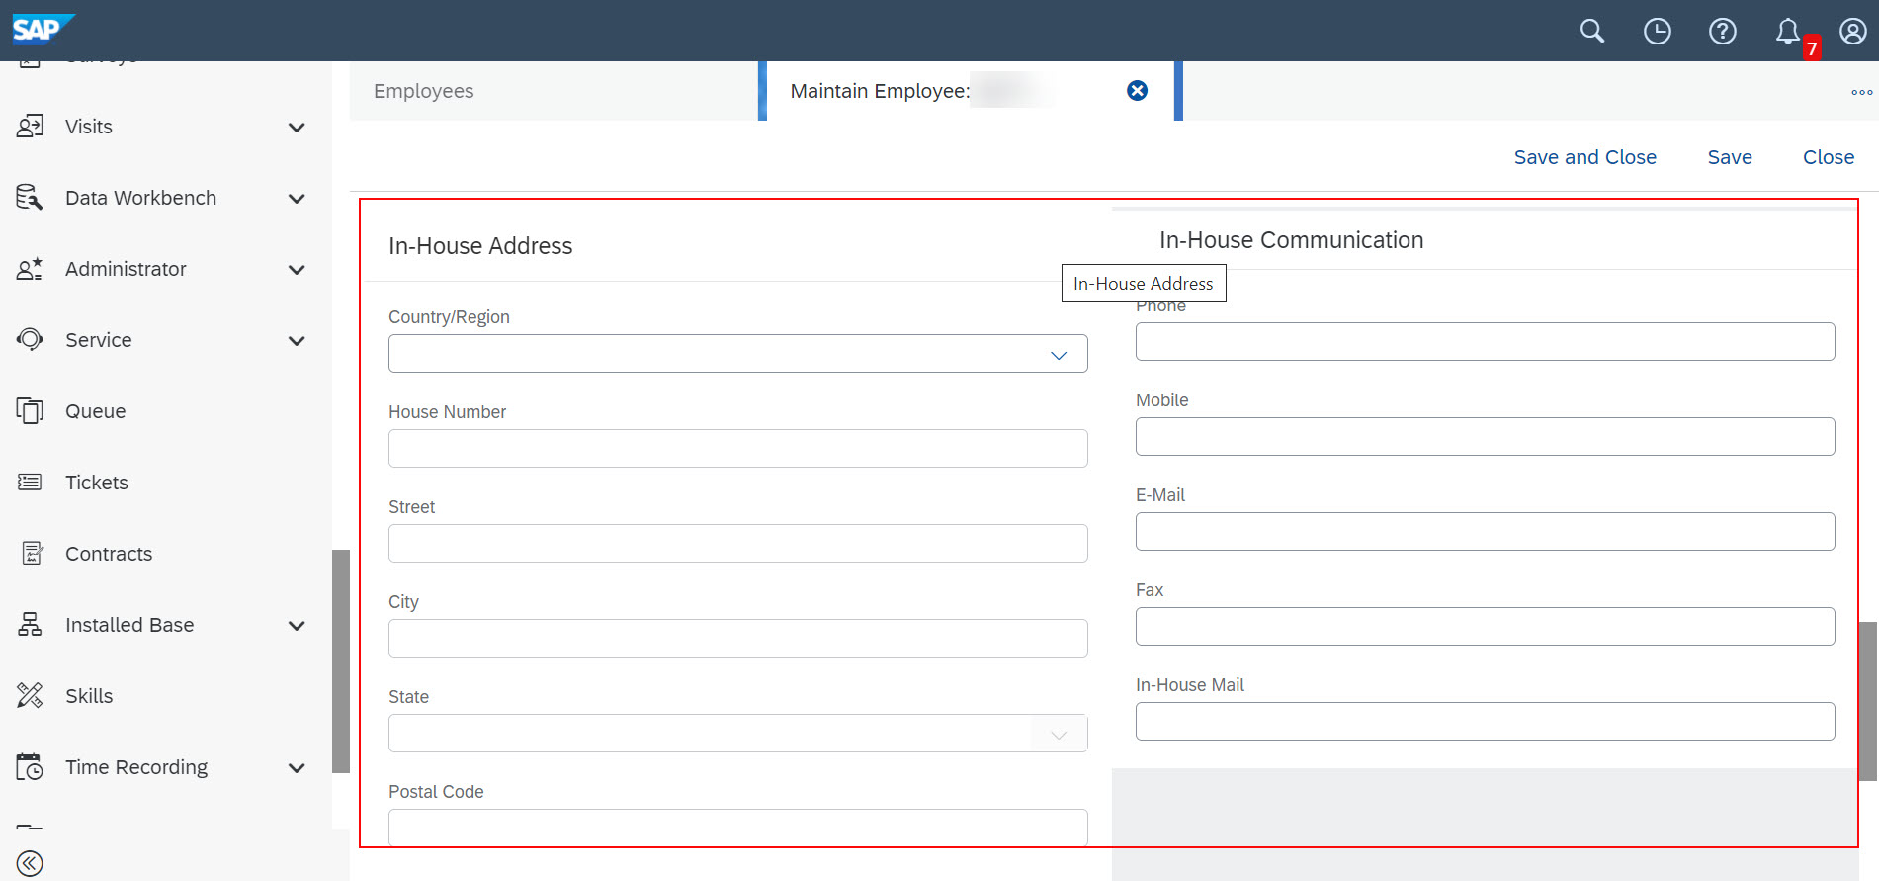
Task: Click the In-House Address section heading
Action: pyautogui.click(x=480, y=246)
